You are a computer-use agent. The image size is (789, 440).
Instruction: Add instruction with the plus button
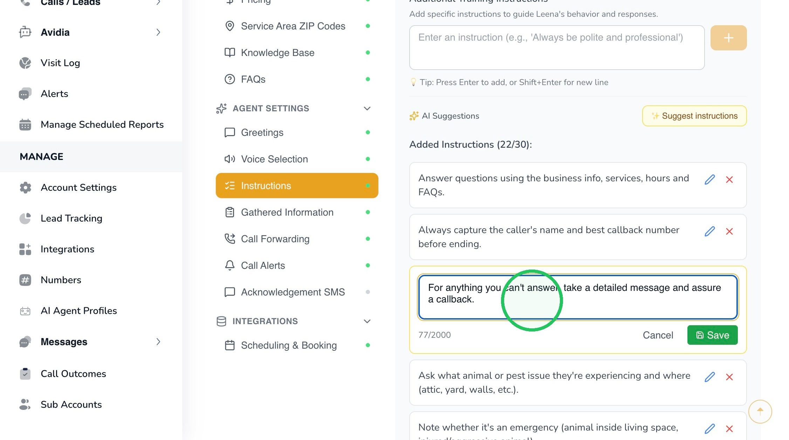(728, 38)
